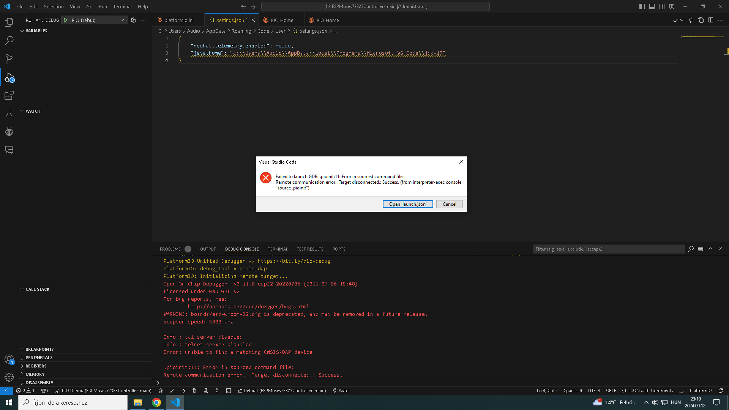Open the File menu

pos(20,6)
